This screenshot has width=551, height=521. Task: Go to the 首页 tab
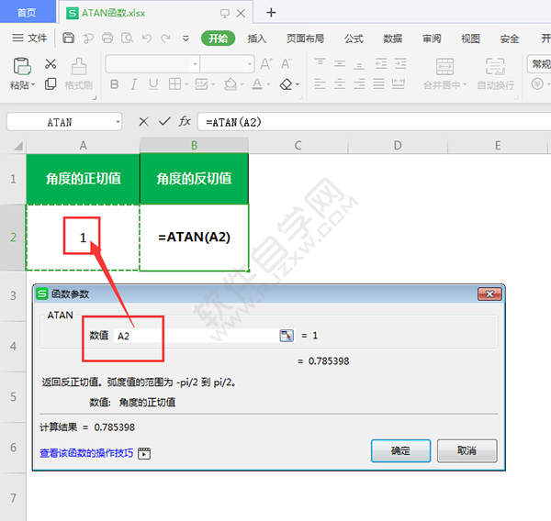[27, 12]
